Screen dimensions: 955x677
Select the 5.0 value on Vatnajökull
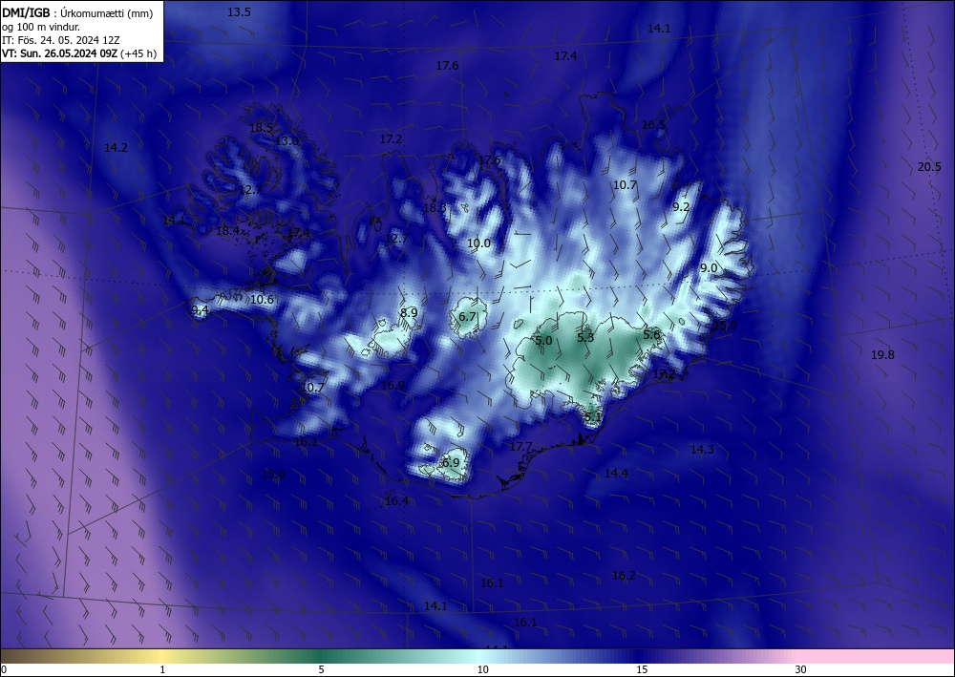(x=543, y=340)
